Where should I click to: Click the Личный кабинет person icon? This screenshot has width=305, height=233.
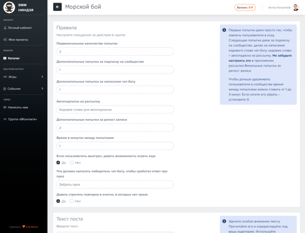pos(5,28)
